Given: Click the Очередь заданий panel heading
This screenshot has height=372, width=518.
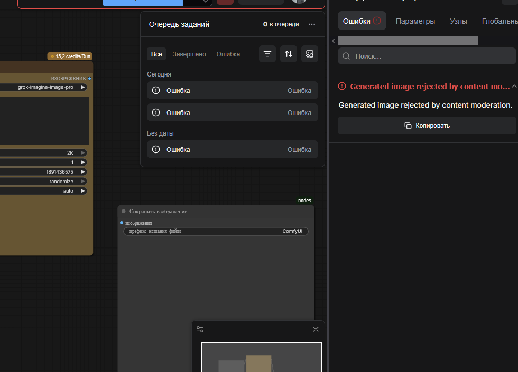Looking at the screenshot, I should (179, 24).
